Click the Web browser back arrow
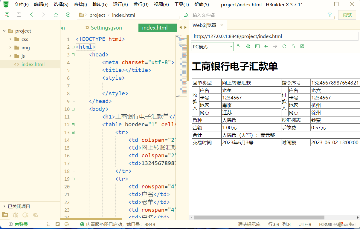The width and height of the screenshot is (360, 229). coord(266,46)
